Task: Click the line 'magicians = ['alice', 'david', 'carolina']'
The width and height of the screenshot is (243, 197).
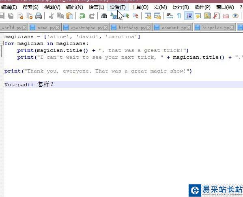Action: point(72,37)
